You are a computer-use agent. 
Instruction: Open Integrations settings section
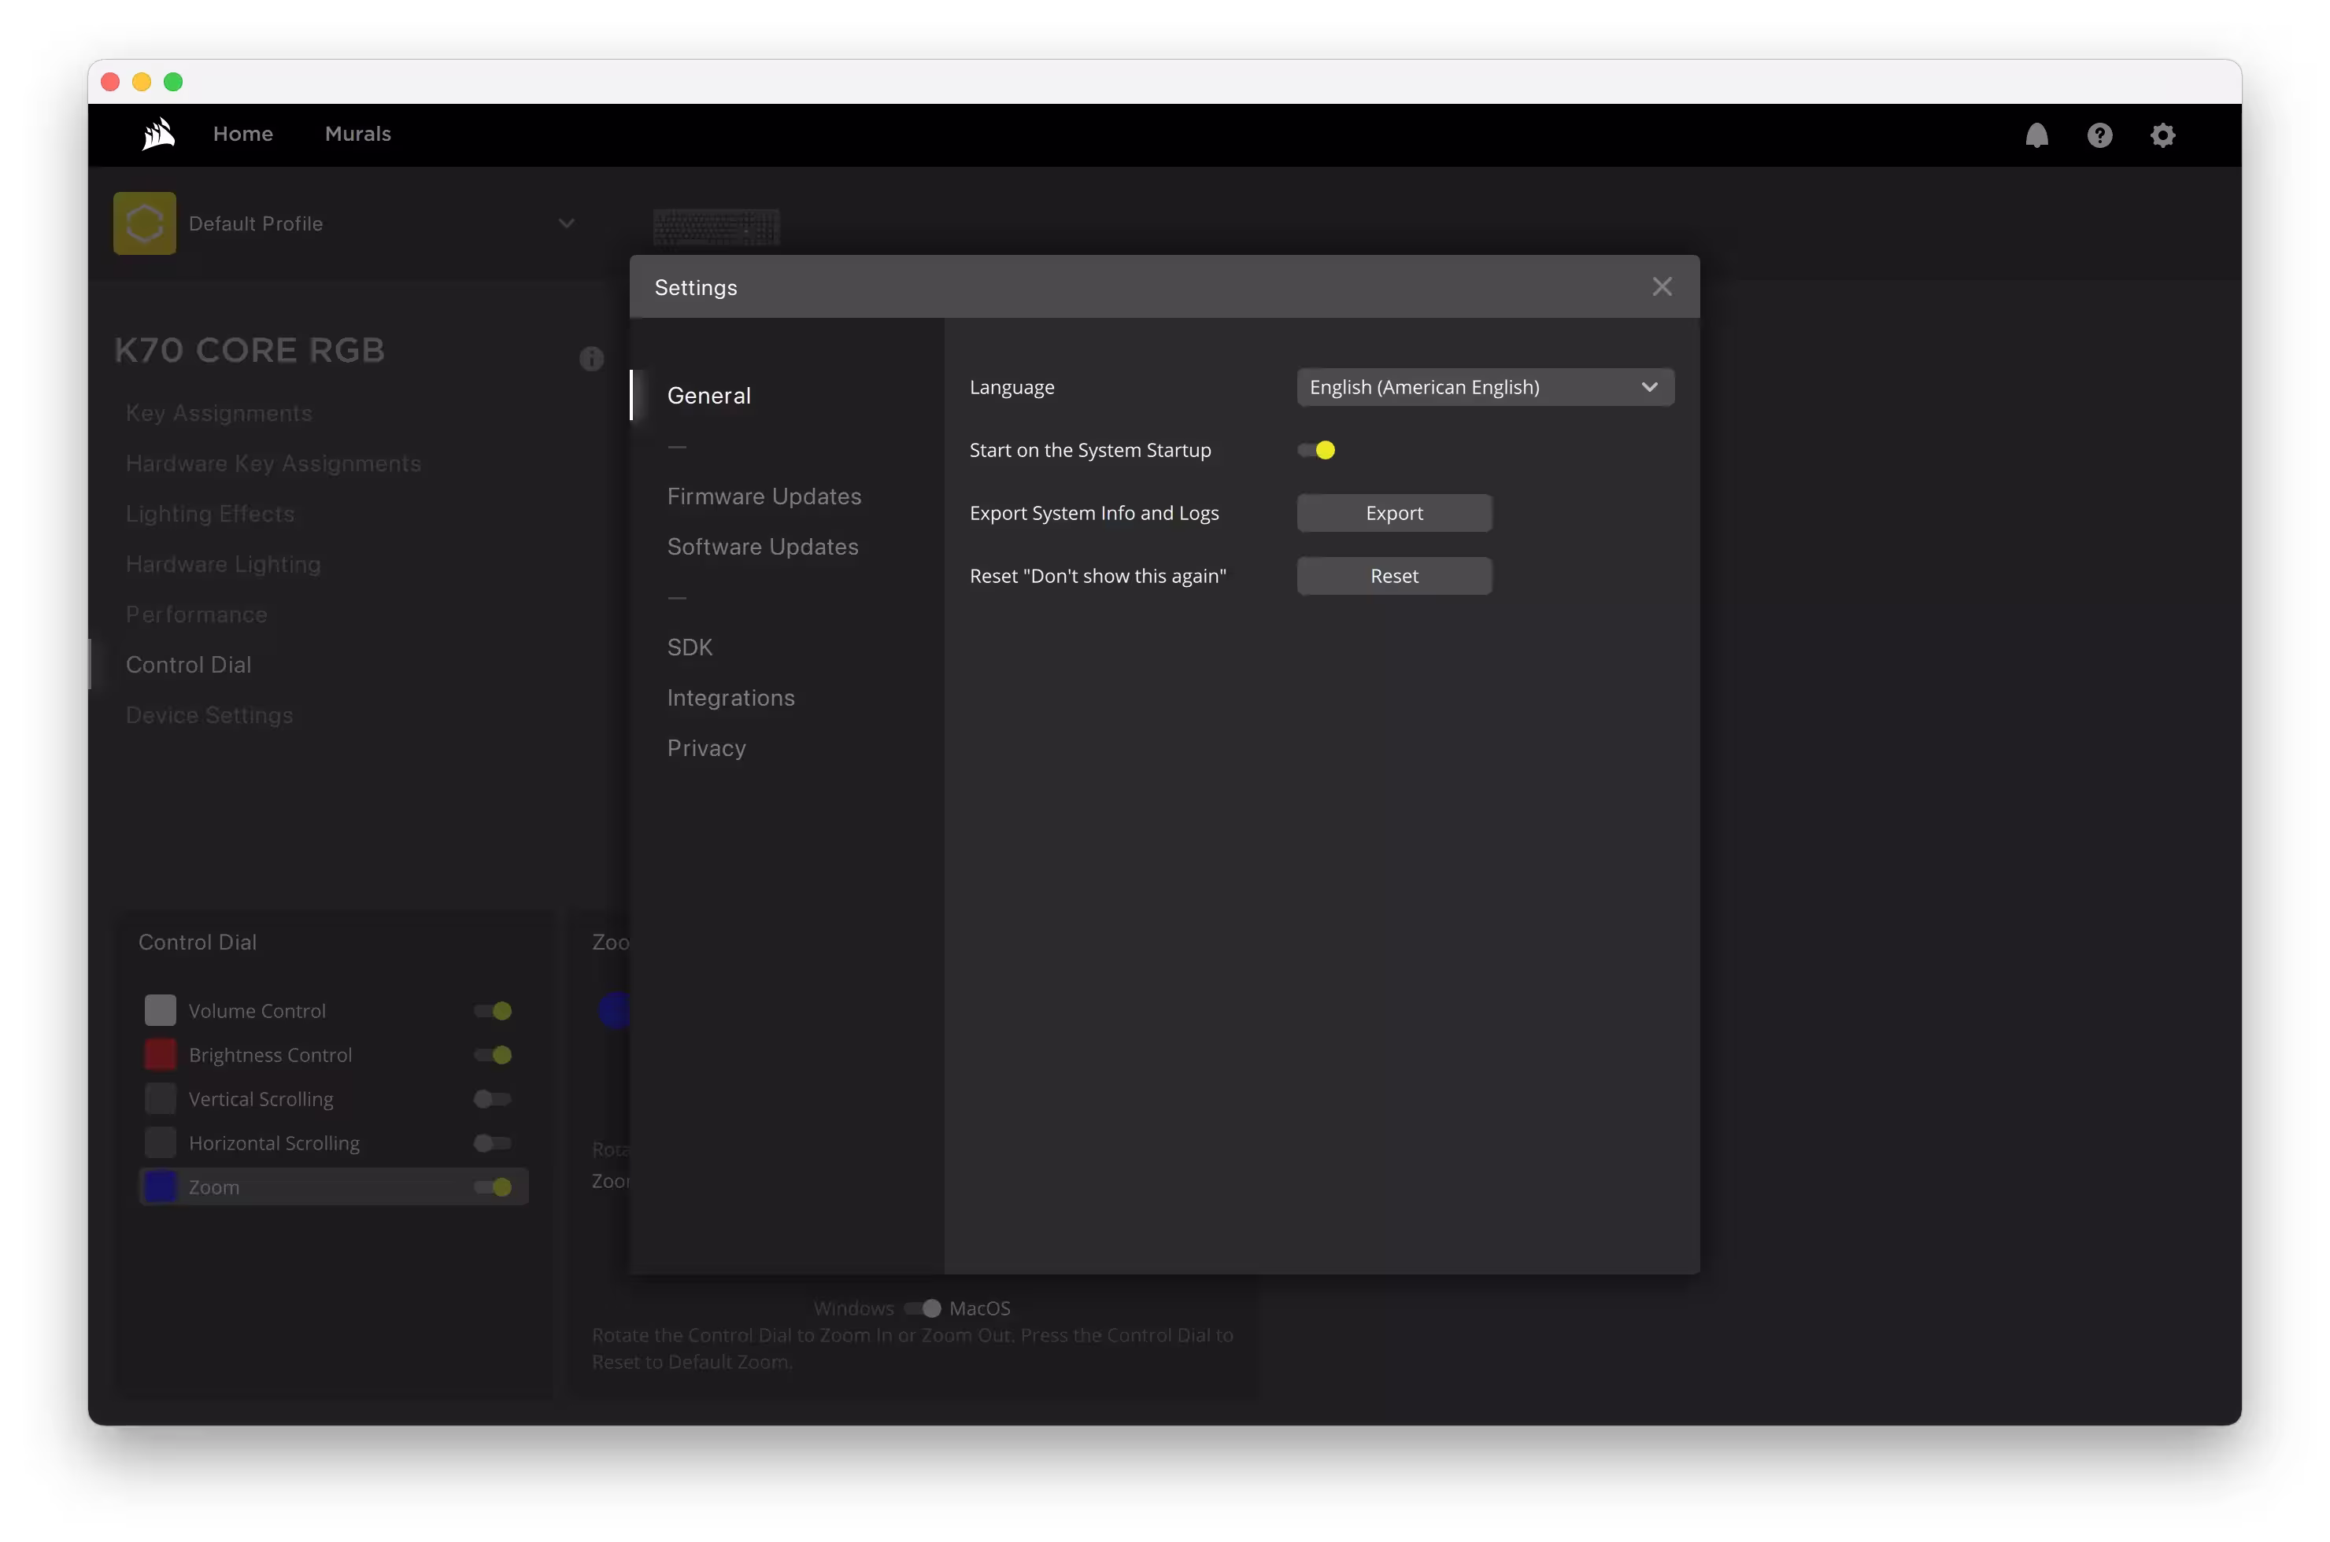[730, 699]
